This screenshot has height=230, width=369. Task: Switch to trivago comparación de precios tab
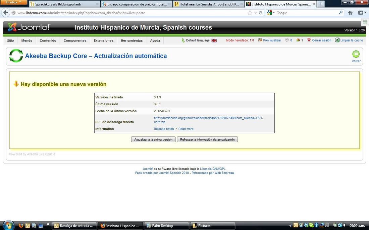[137, 4]
